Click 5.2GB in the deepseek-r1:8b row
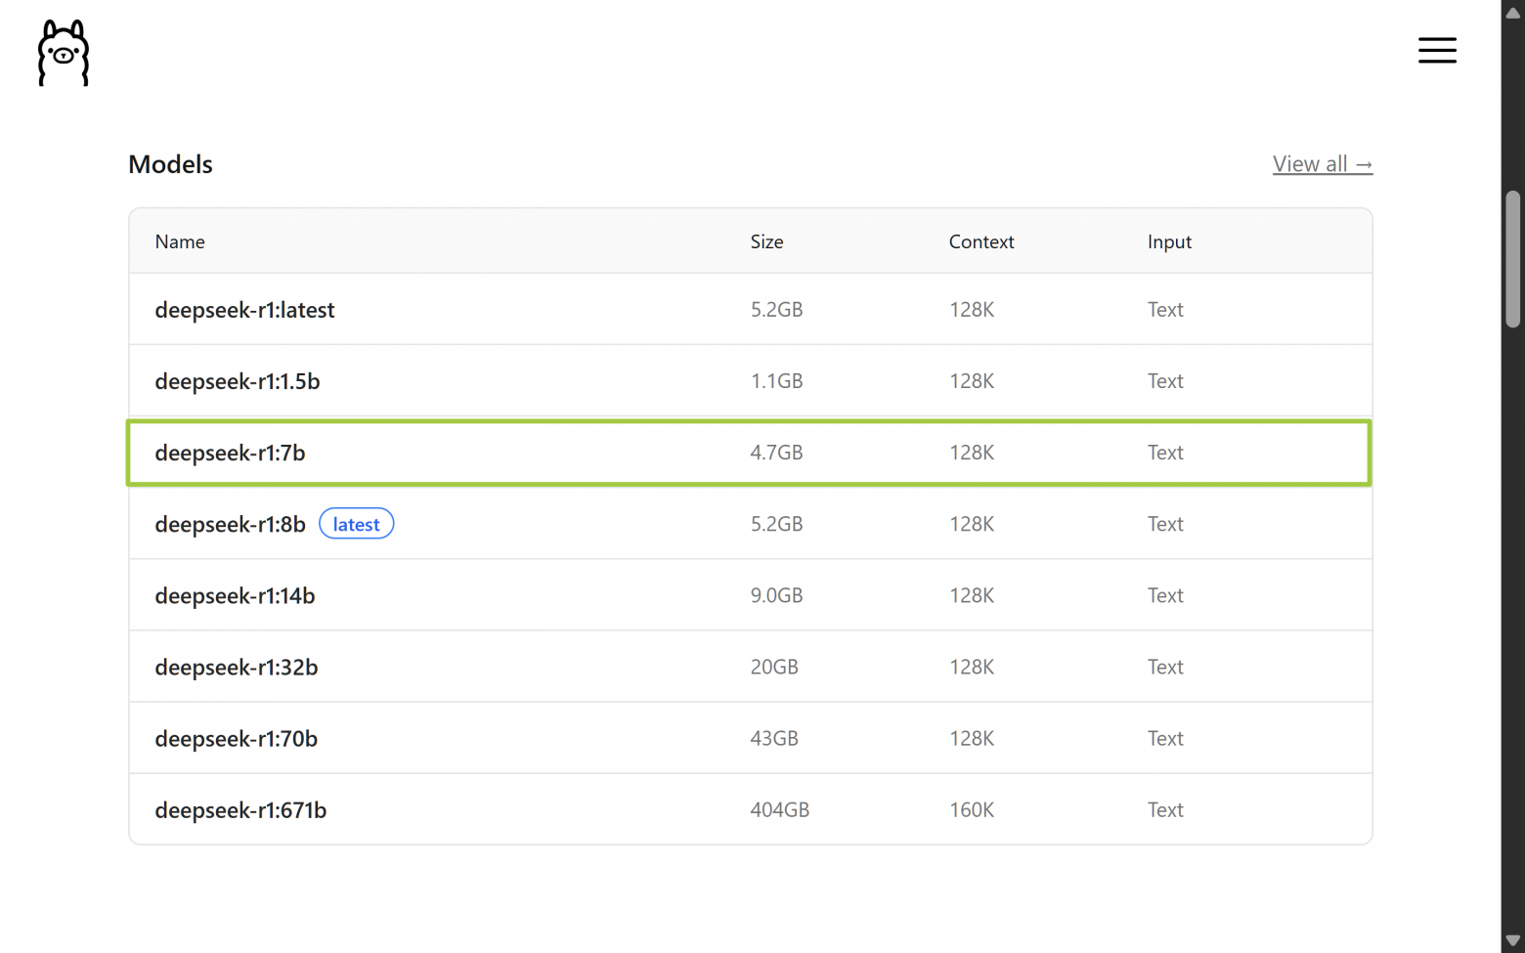The height and width of the screenshot is (953, 1525). point(776,524)
